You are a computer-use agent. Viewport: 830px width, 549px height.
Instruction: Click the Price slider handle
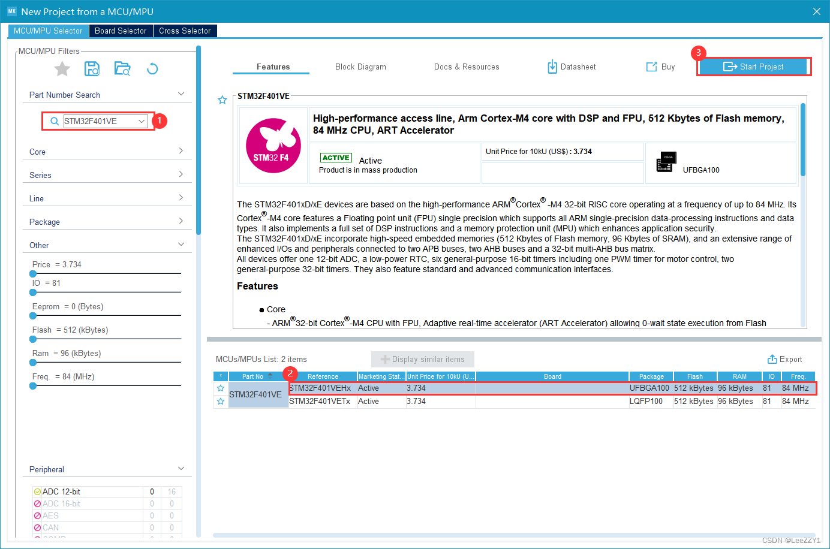pyautogui.click(x=33, y=273)
